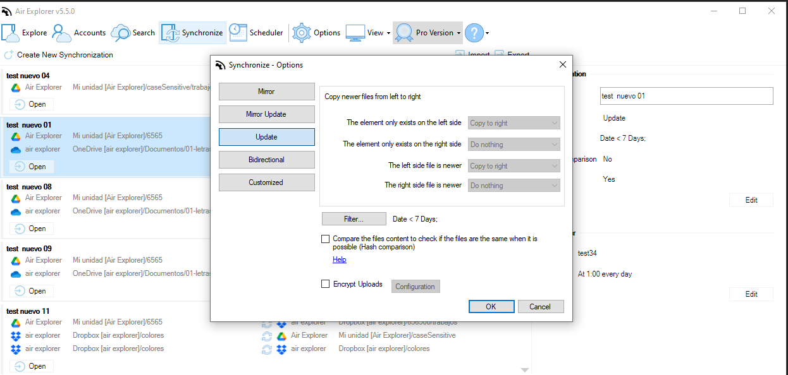Open 'right side file is newer' dropdown
Screen dimensions: 788x375
(x=513, y=186)
